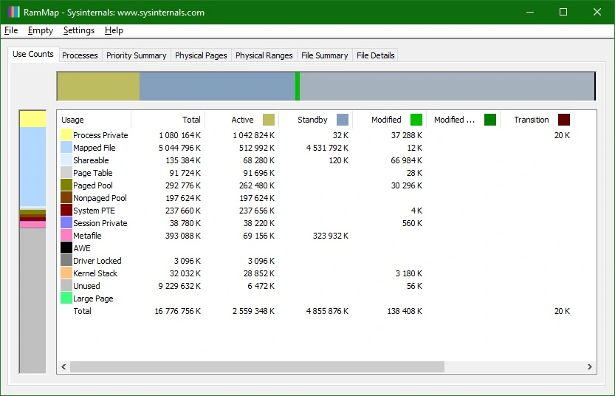
Task: Click the Active olive color swatch in header
Action: point(268,120)
